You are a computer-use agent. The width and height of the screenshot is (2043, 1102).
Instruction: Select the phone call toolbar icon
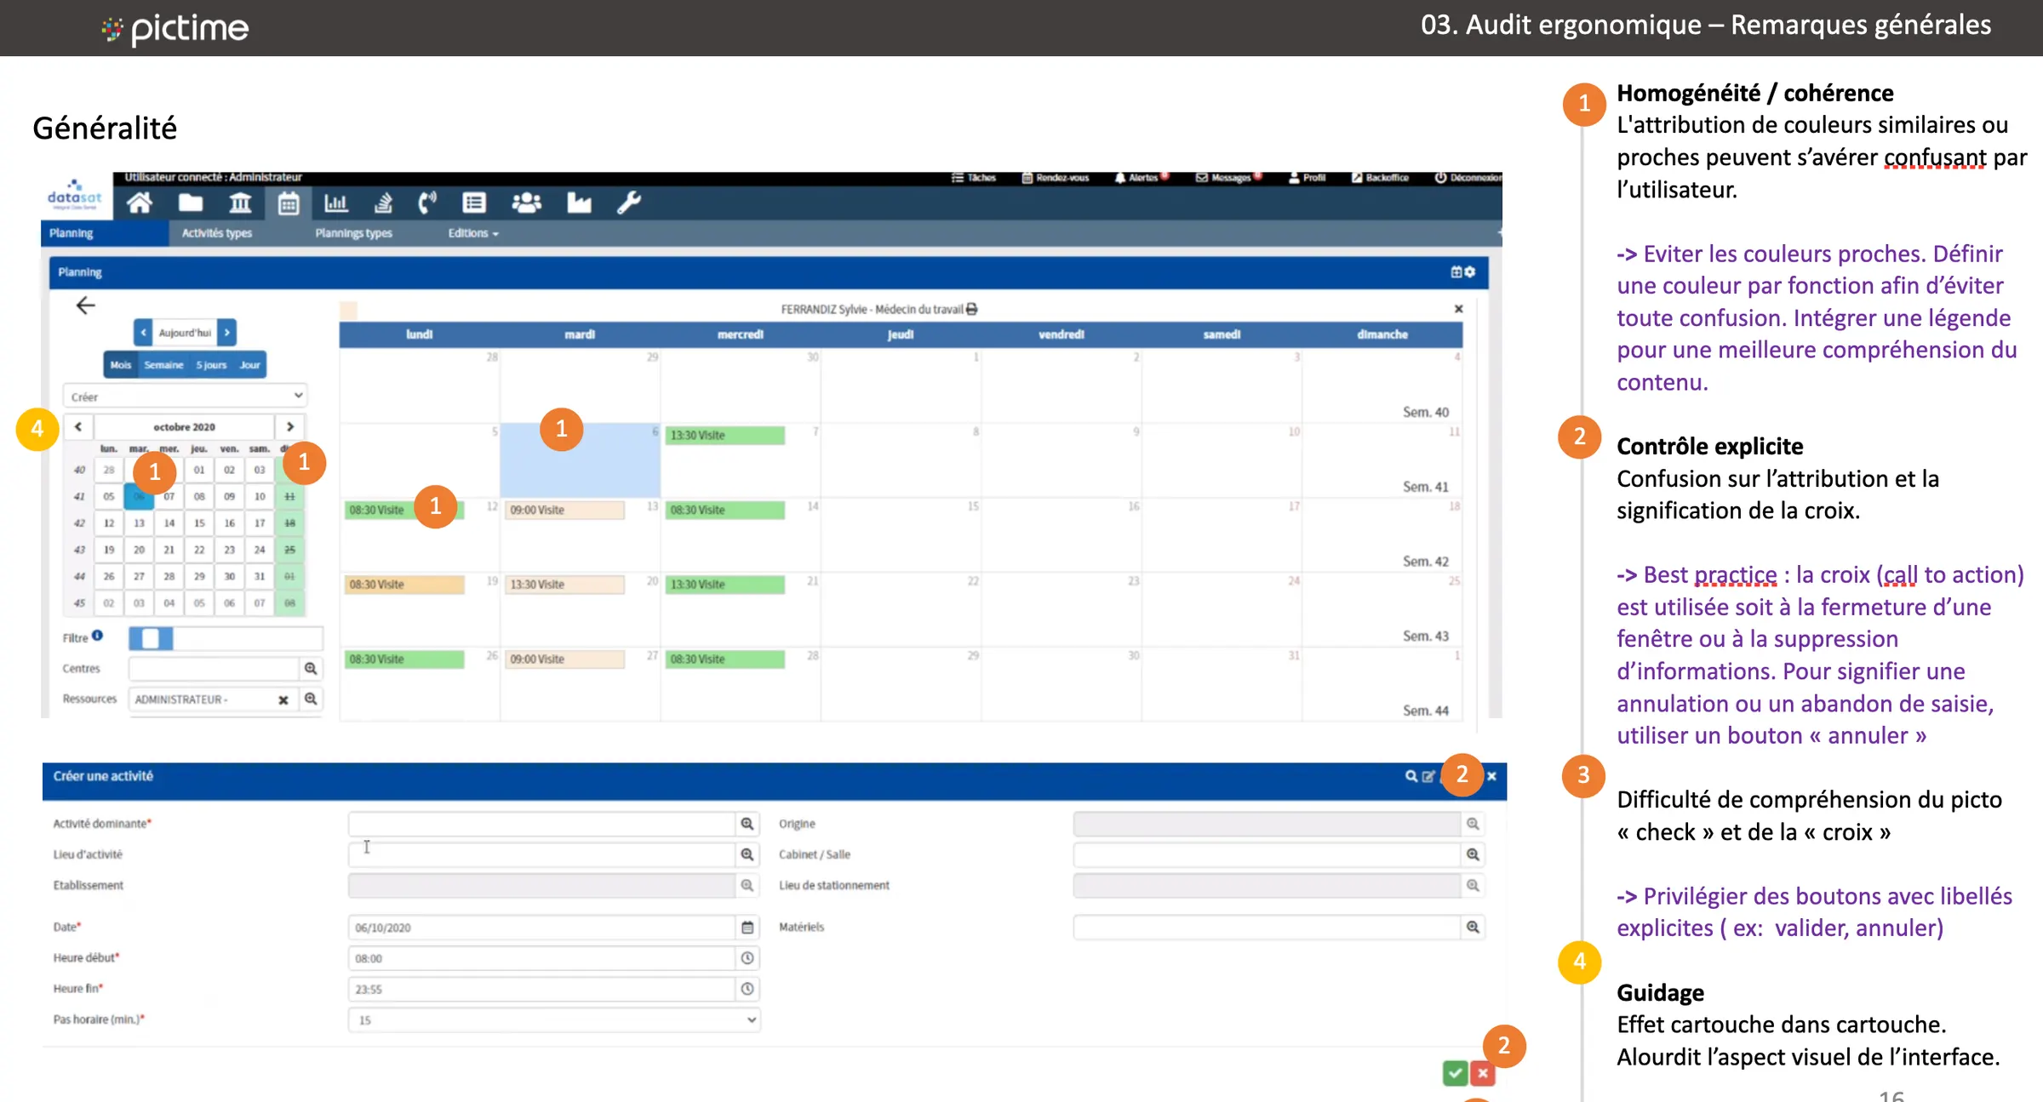427,203
